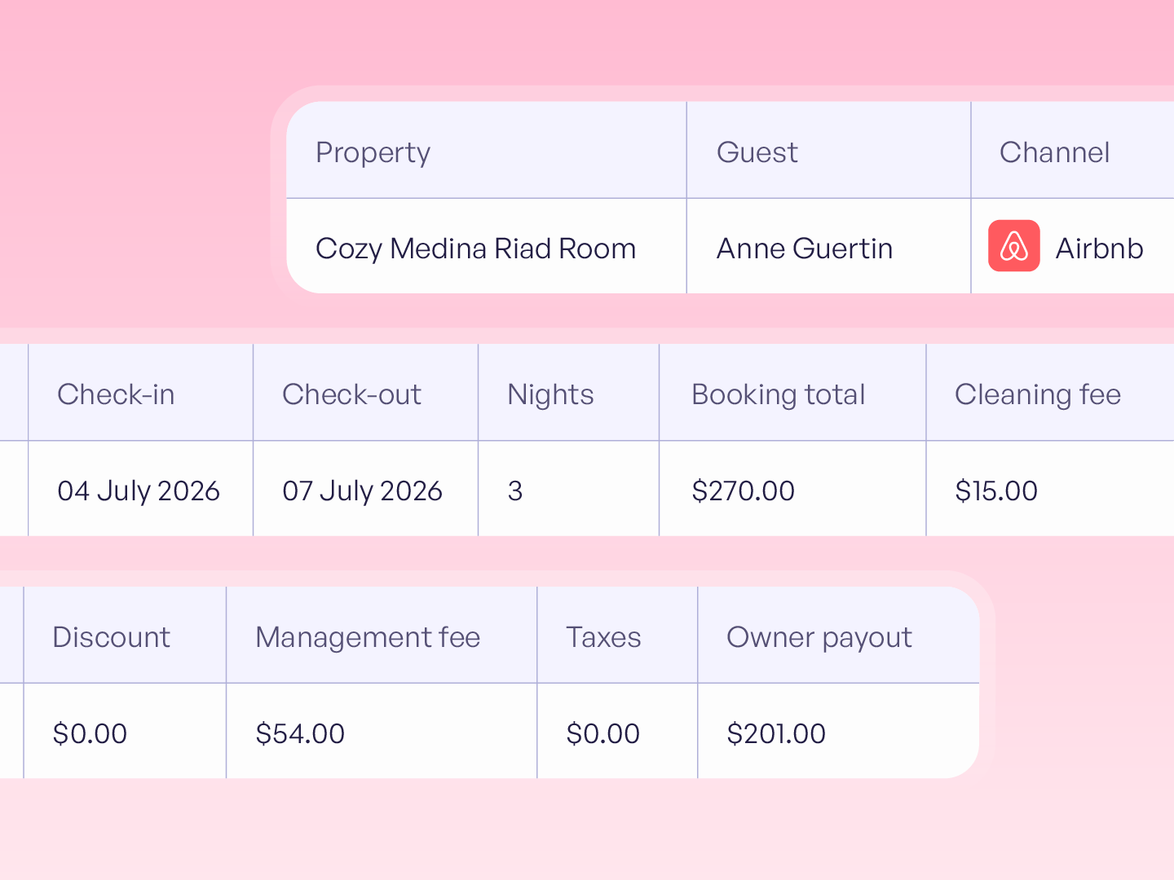
Task: Open the Cozy Medina Riad Room property
Action: tap(475, 249)
